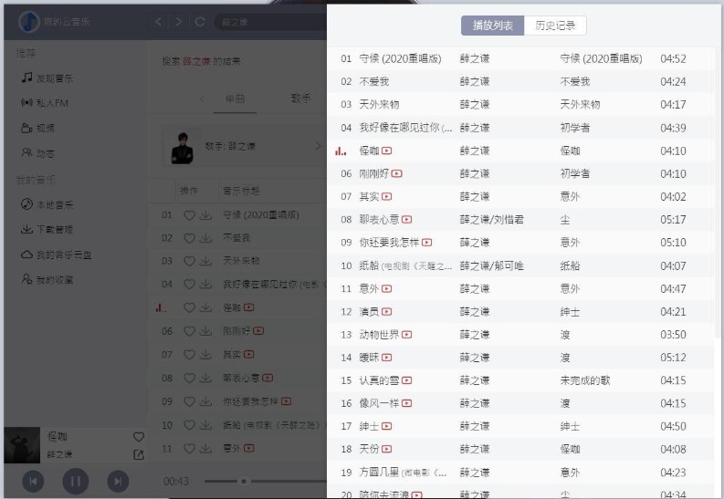Viewport: 724px width, 499px height.
Task: Open MV icon next to 刚刚好 in playlist
Action: pos(396,174)
